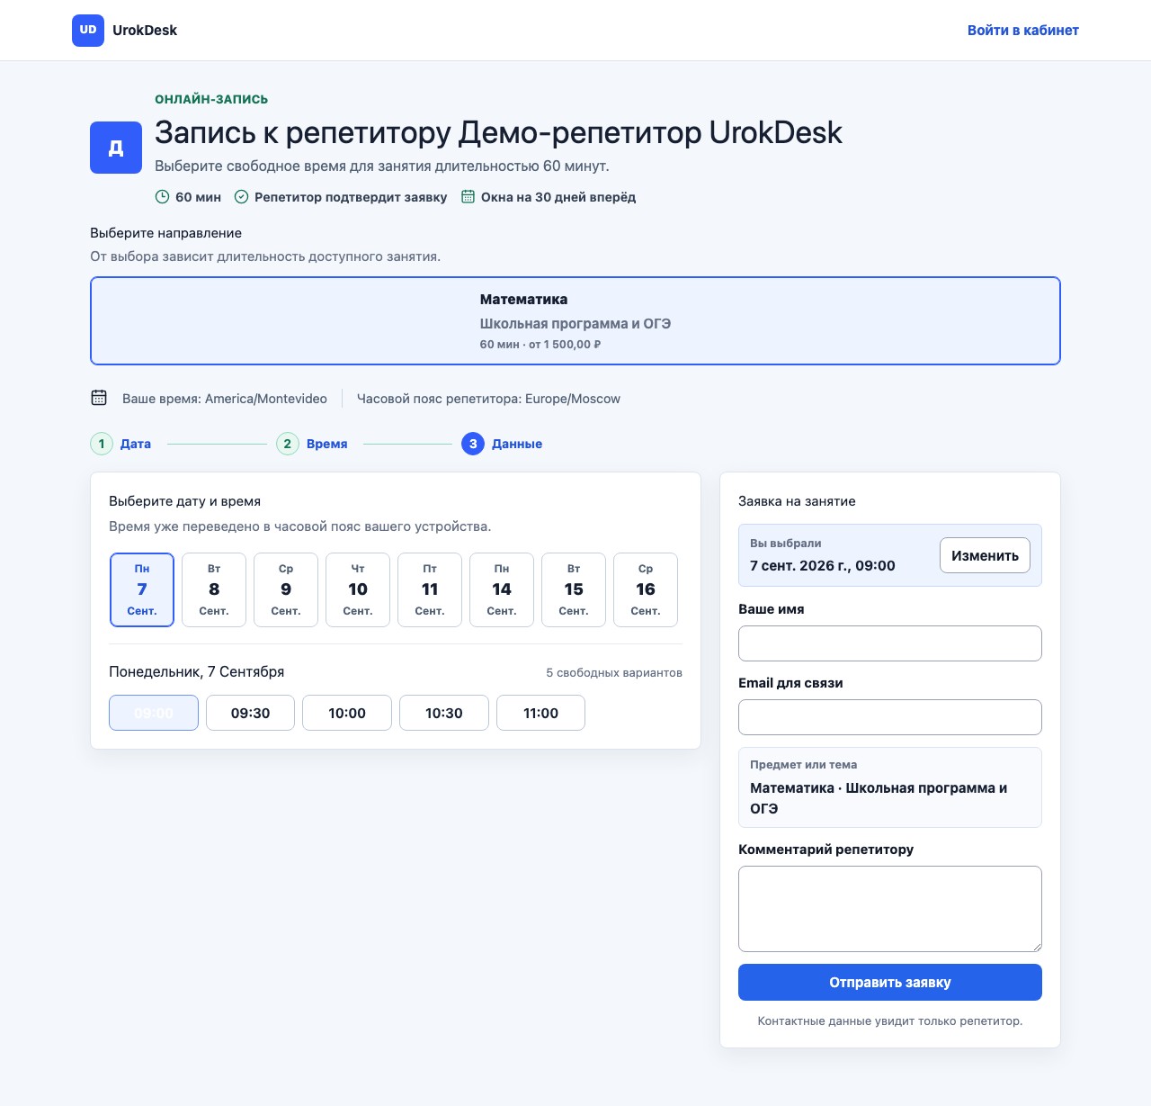
Task: Select the Математика direction card
Action: [x=575, y=320]
